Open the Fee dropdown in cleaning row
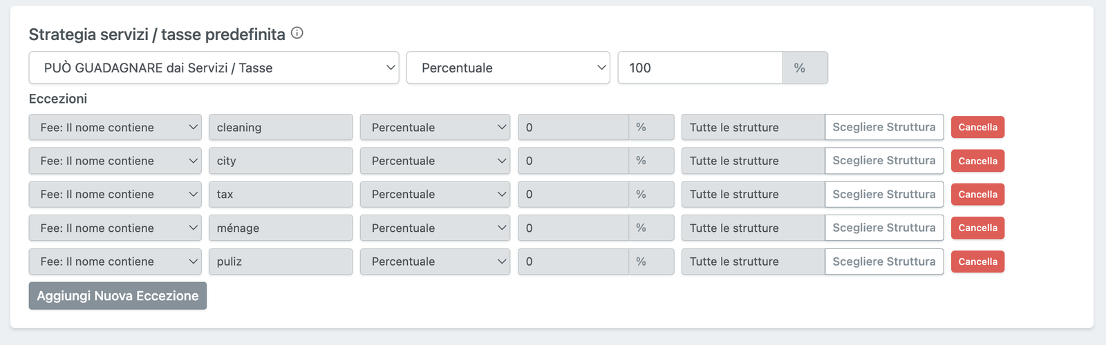This screenshot has width=1106, height=345. pyautogui.click(x=115, y=128)
